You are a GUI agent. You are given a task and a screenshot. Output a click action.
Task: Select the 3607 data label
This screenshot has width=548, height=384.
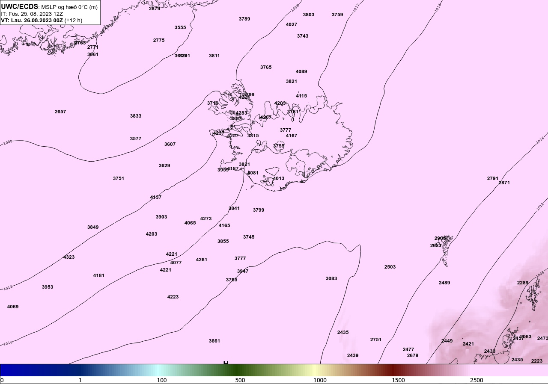(170, 144)
